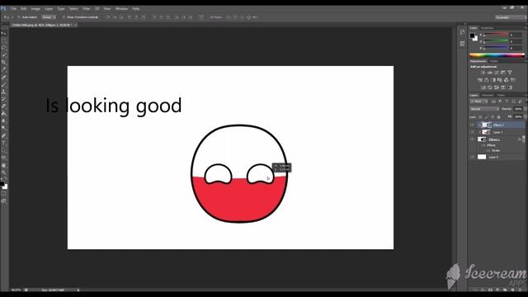Select the Hand tool

pyautogui.click(x=3, y=165)
